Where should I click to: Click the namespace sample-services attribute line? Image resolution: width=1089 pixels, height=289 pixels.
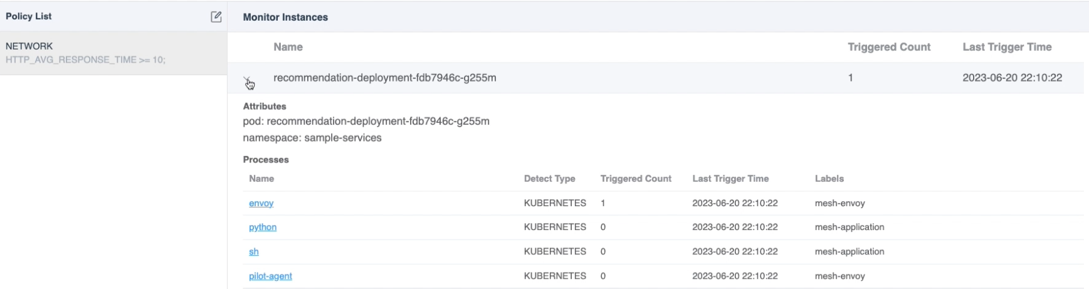coord(312,138)
